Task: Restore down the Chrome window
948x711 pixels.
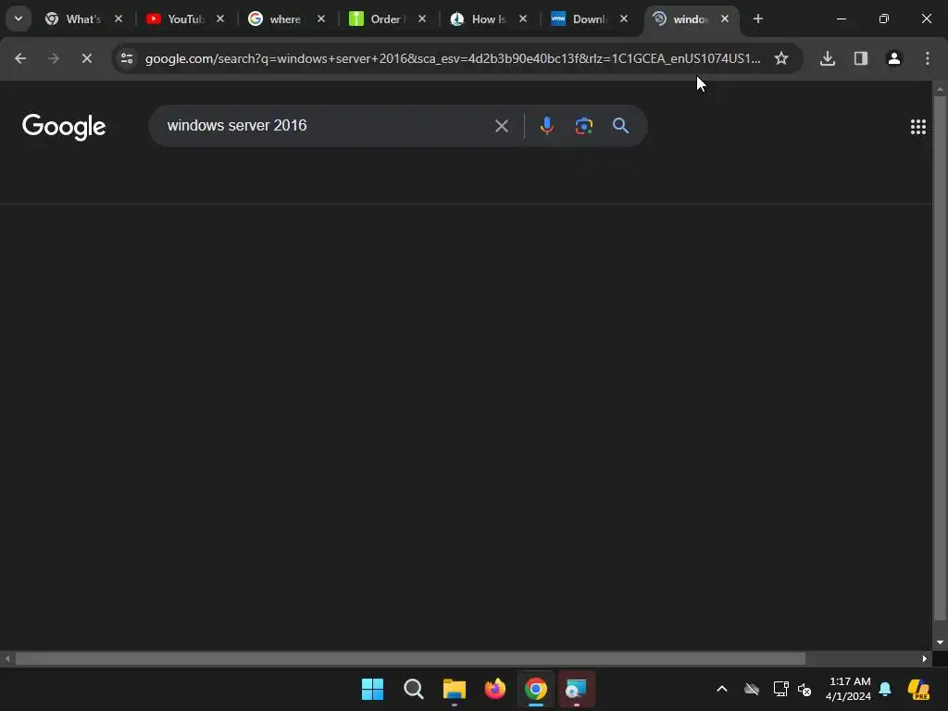Action: pos(884,19)
